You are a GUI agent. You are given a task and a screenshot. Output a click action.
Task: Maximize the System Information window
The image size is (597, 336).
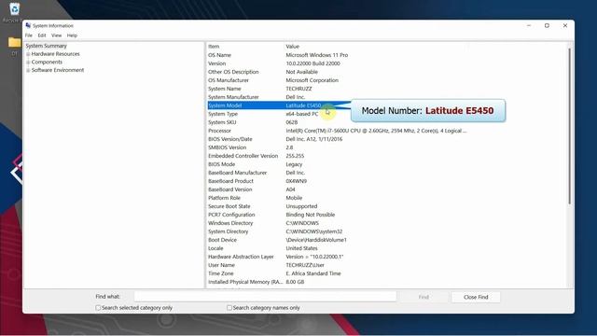pyautogui.click(x=547, y=25)
